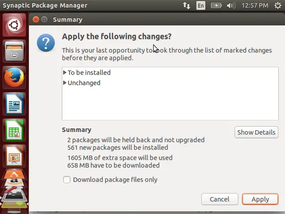Open the power session gear menu

click(278, 5)
